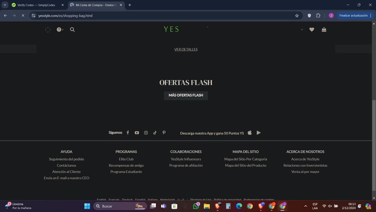Download app from Apple App Store icon
The image size is (376, 212).
250,133
